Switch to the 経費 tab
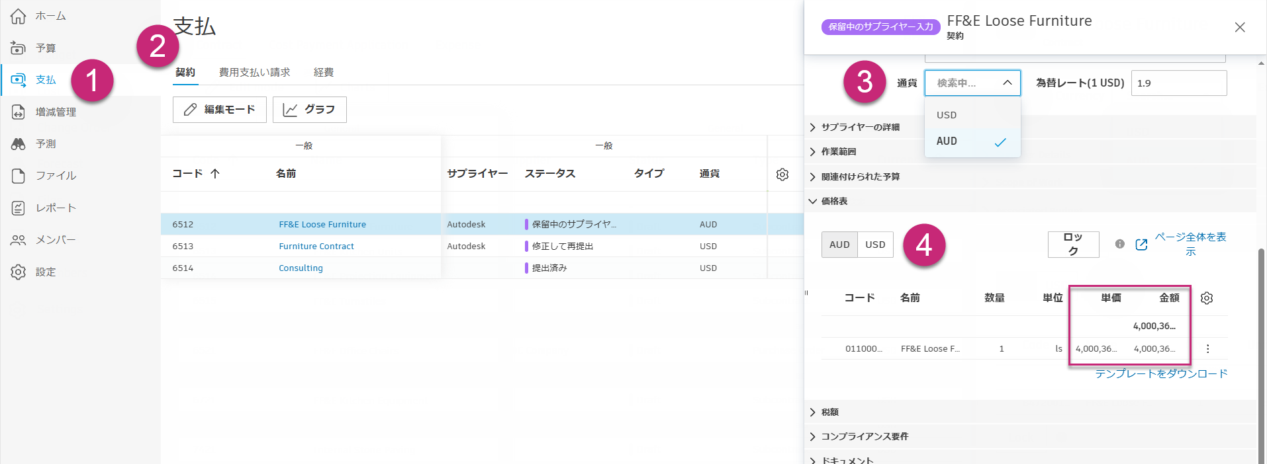The height and width of the screenshot is (464, 1267). (324, 72)
